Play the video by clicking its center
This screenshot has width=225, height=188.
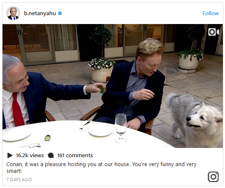coord(113,86)
